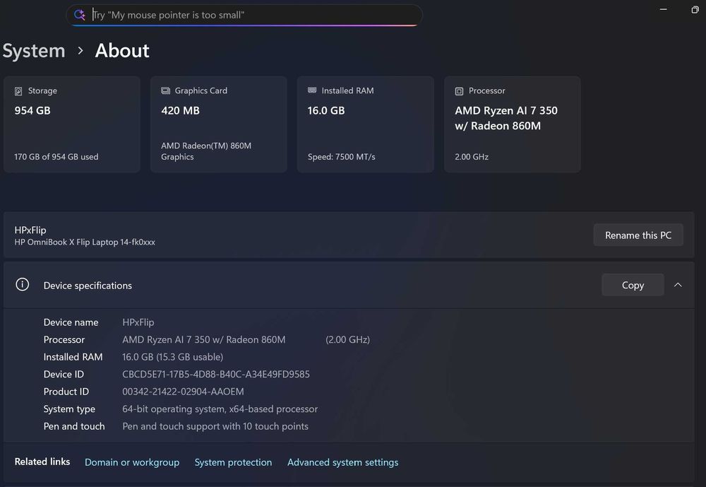Screen dimensions: 706x487
Task: Click 'Pen and touch support with 10 touch points'
Action: pos(215,426)
